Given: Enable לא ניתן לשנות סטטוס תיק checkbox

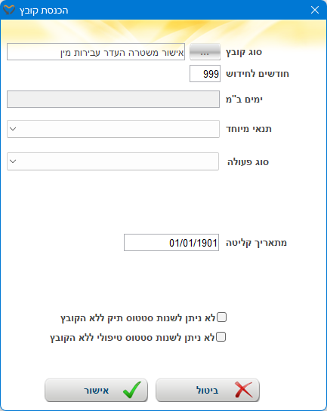Looking at the screenshot, I should 222,317.
